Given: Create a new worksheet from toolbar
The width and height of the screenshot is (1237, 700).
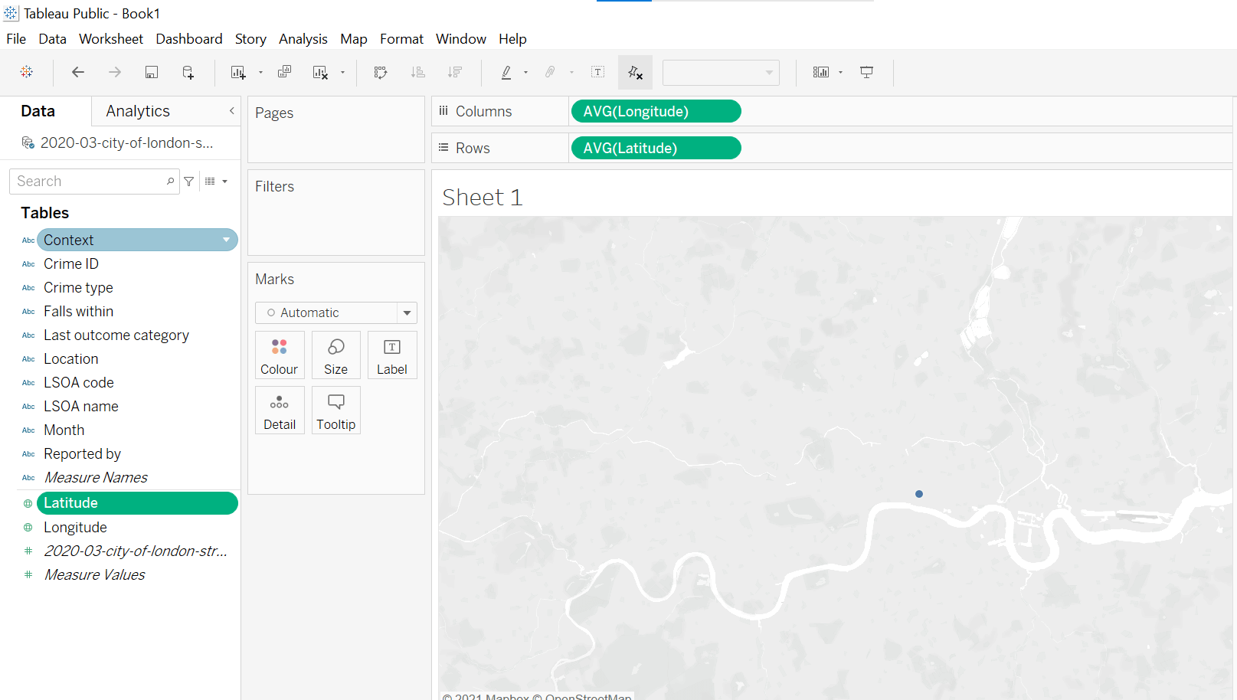Looking at the screenshot, I should click(238, 72).
